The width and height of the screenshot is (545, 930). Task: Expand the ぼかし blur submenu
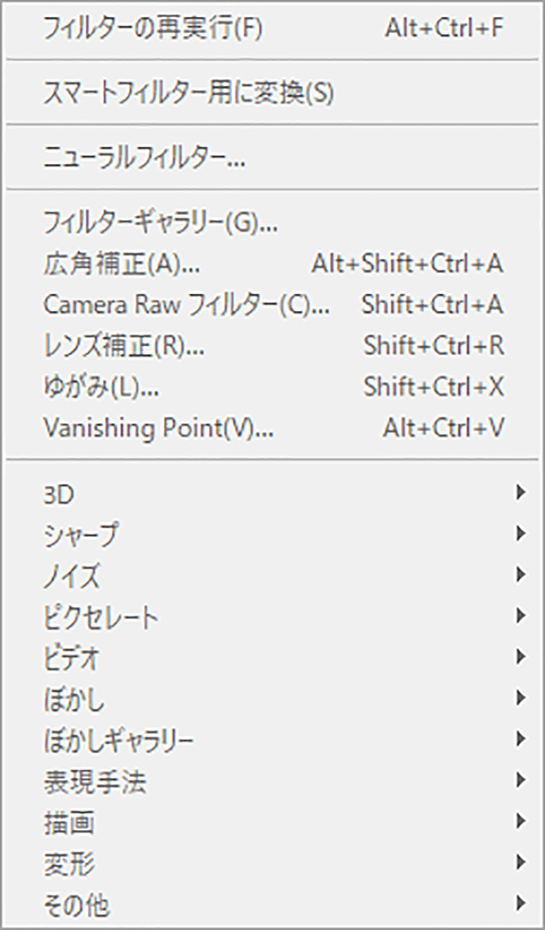coord(74,699)
